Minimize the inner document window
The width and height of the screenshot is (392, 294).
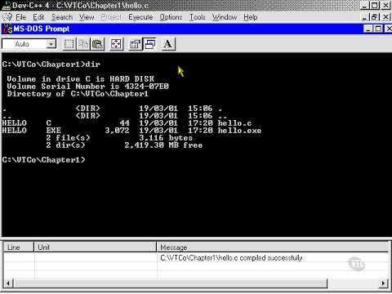coord(365,17)
